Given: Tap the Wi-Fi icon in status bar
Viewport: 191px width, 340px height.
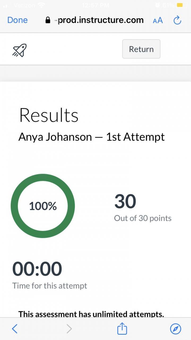Looking at the screenshot, I should (41, 5).
